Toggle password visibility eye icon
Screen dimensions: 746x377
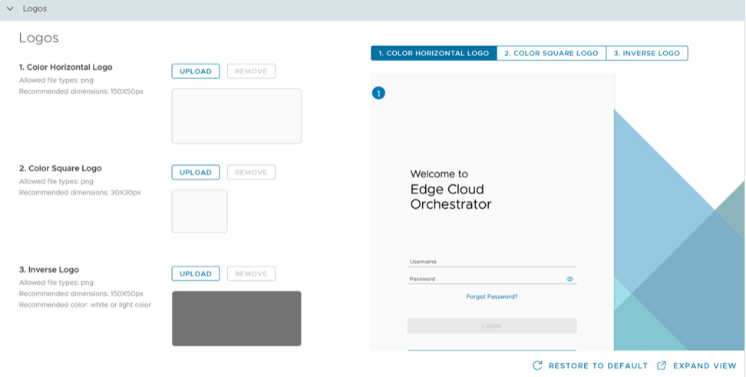click(569, 279)
